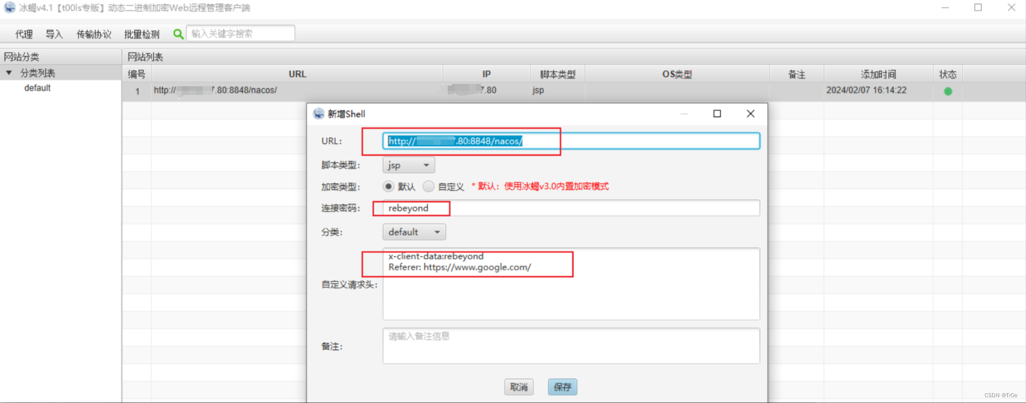Click the IP column header
This screenshot has height=403, width=1026.
486,74
